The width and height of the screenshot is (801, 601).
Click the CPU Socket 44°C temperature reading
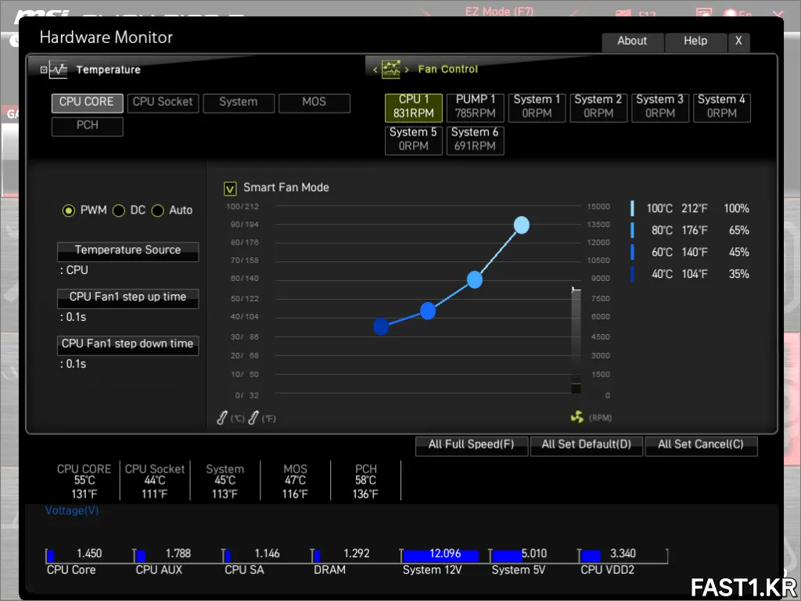tap(155, 481)
